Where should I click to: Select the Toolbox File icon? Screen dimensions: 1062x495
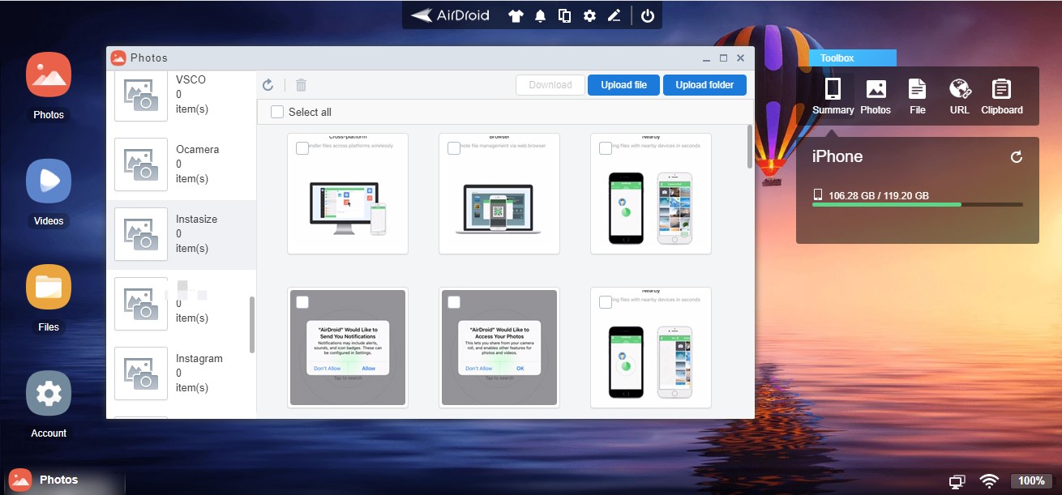[x=918, y=96]
